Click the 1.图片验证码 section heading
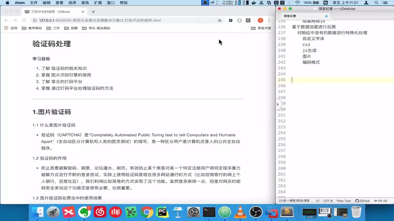Screen dimensions: 394x221 pos(52,112)
